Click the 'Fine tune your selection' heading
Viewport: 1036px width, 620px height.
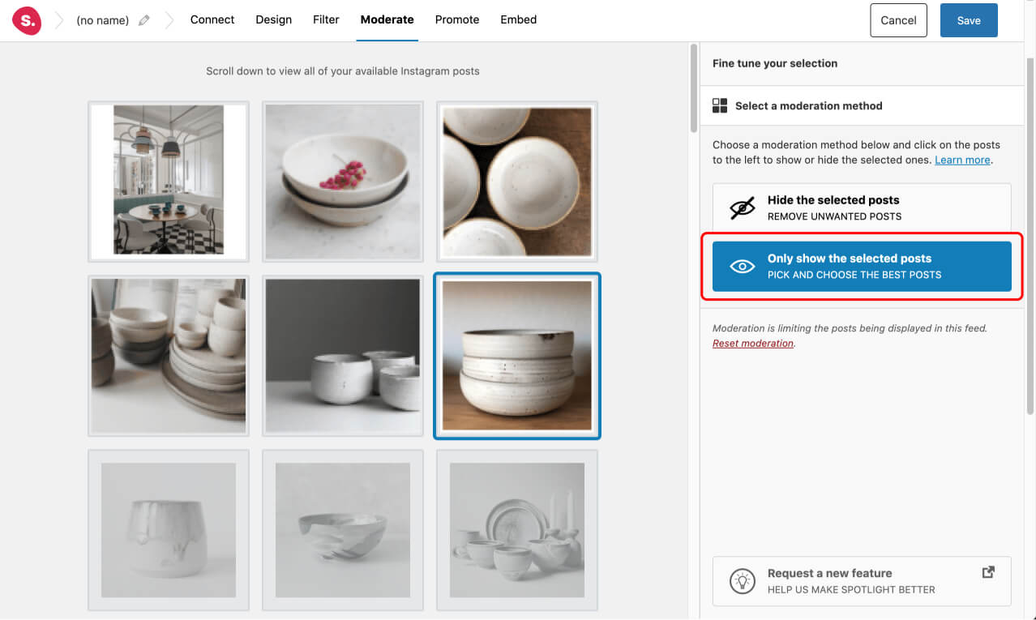[775, 63]
